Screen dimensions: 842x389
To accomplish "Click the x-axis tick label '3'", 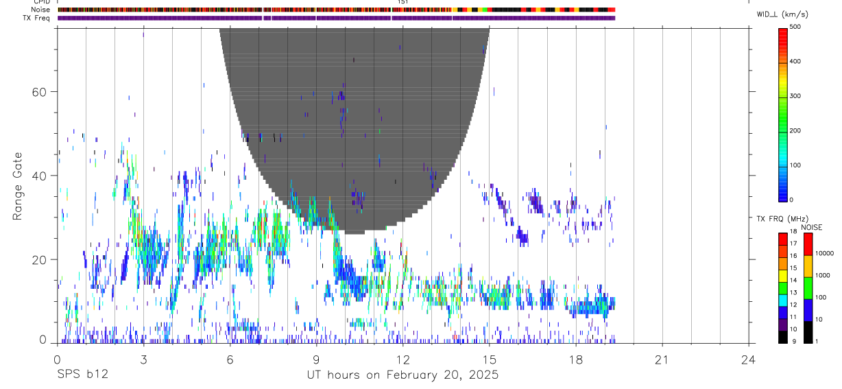I will point(143,359).
